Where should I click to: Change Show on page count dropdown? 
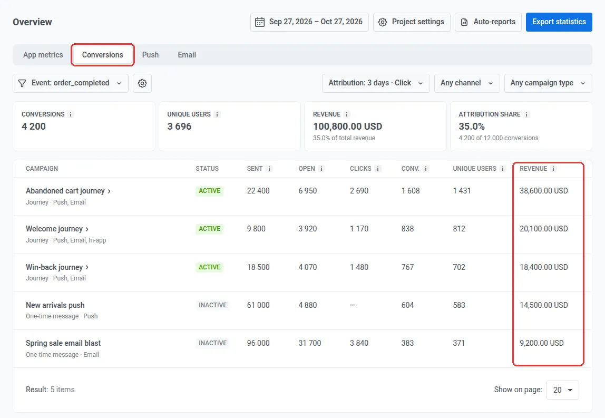(562, 390)
